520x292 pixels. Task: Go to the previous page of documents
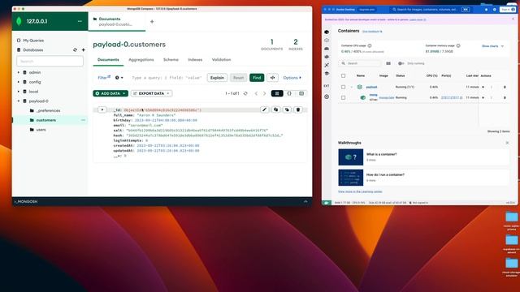coord(256,93)
